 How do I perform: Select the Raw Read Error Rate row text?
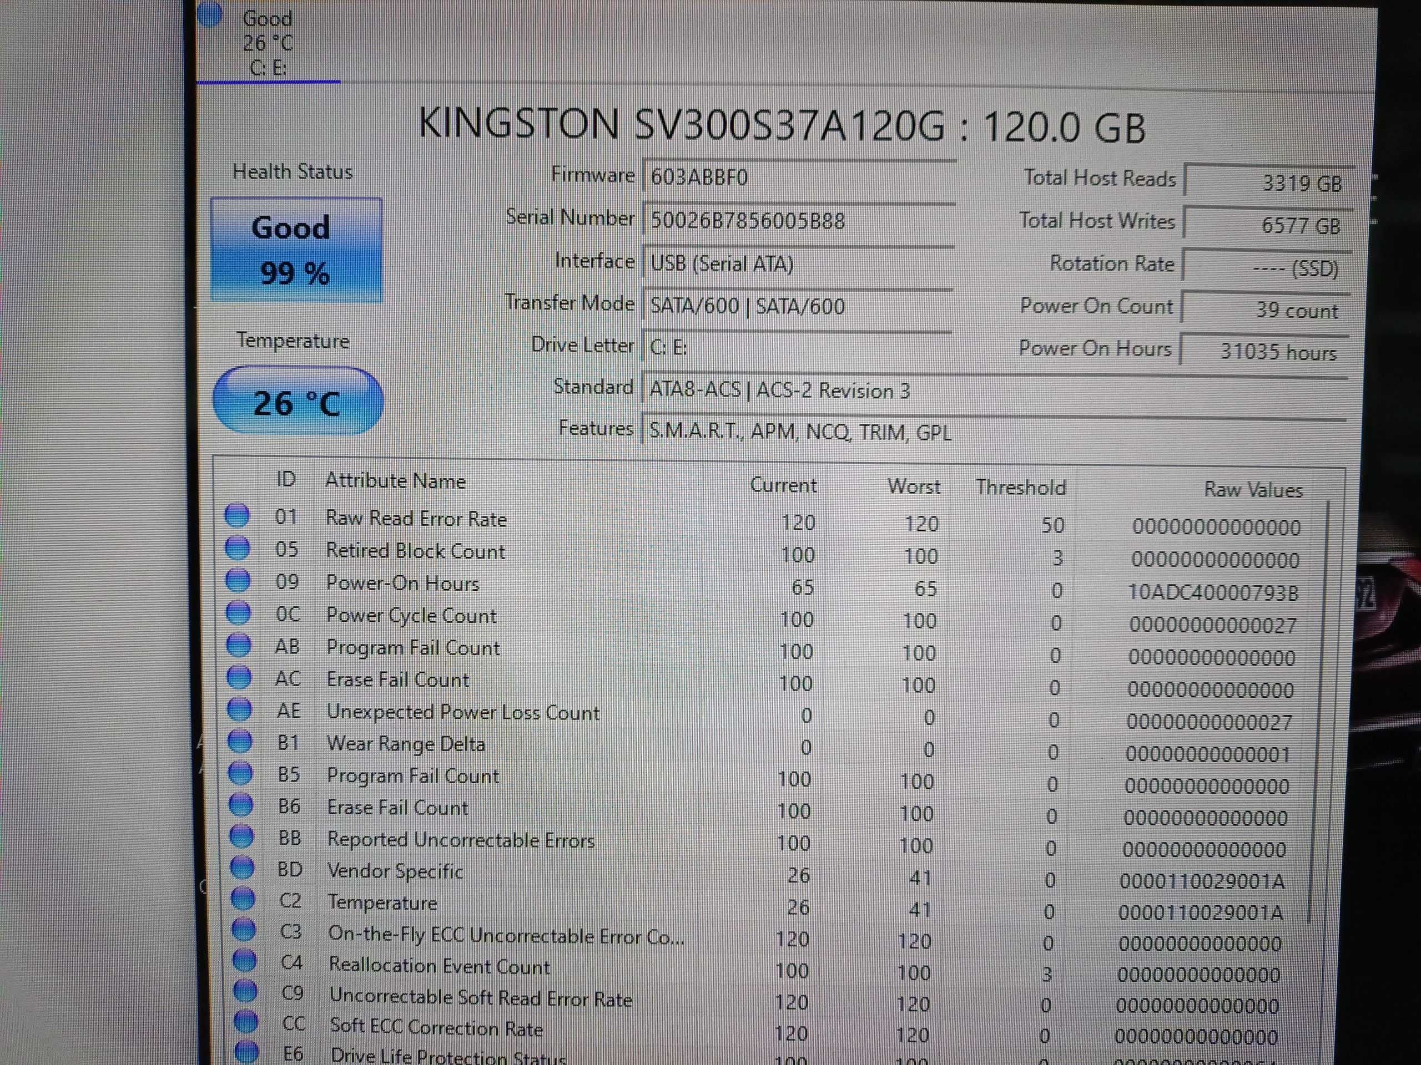416,519
